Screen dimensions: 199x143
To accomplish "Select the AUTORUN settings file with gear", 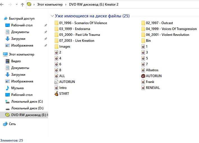I will pos(65,82).
